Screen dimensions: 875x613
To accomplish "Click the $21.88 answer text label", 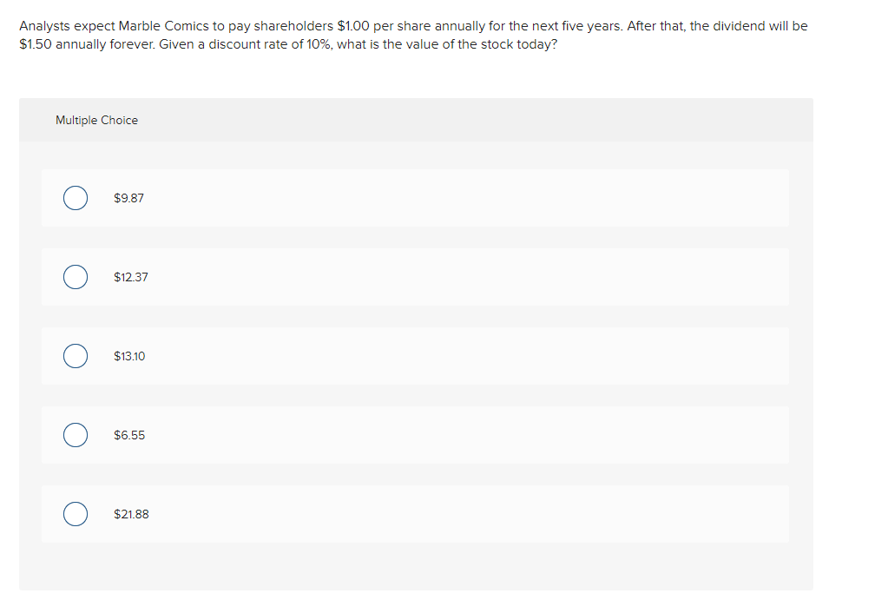I will point(132,514).
